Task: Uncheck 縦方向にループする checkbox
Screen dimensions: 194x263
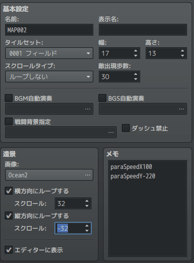Action: point(8,216)
